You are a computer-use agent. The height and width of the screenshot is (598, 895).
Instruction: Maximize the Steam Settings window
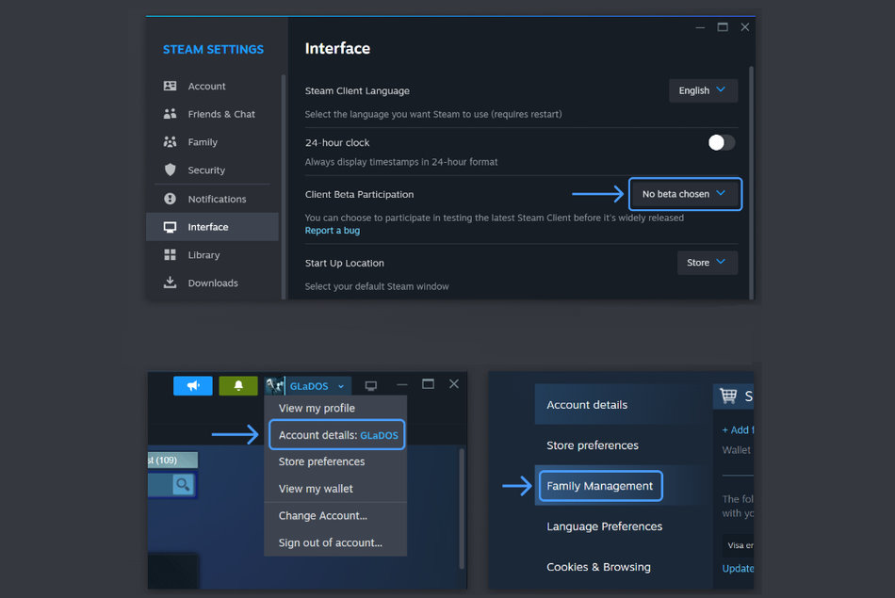click(x=723, y=27)
